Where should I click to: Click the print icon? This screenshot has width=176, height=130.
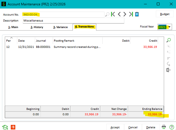point(164,127)
